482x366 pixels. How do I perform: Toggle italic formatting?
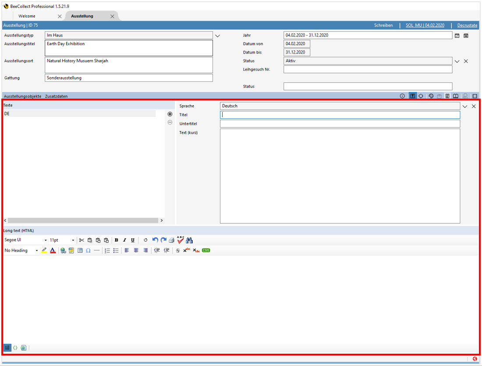click(x=124, y=240)
